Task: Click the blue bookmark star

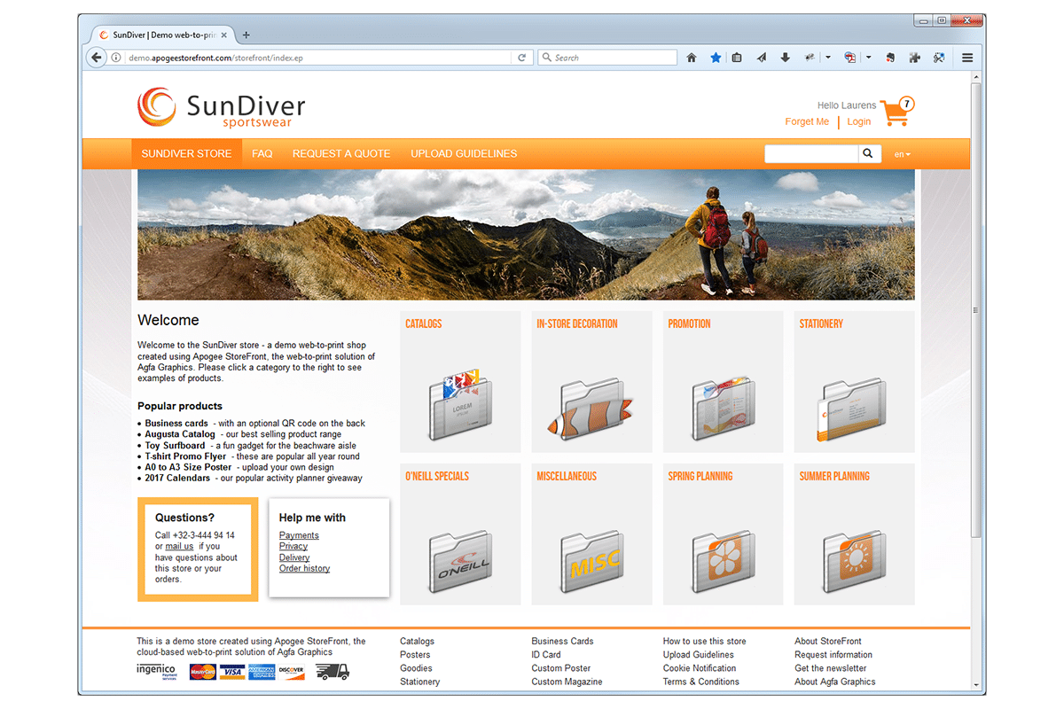Action: [716, 58]
